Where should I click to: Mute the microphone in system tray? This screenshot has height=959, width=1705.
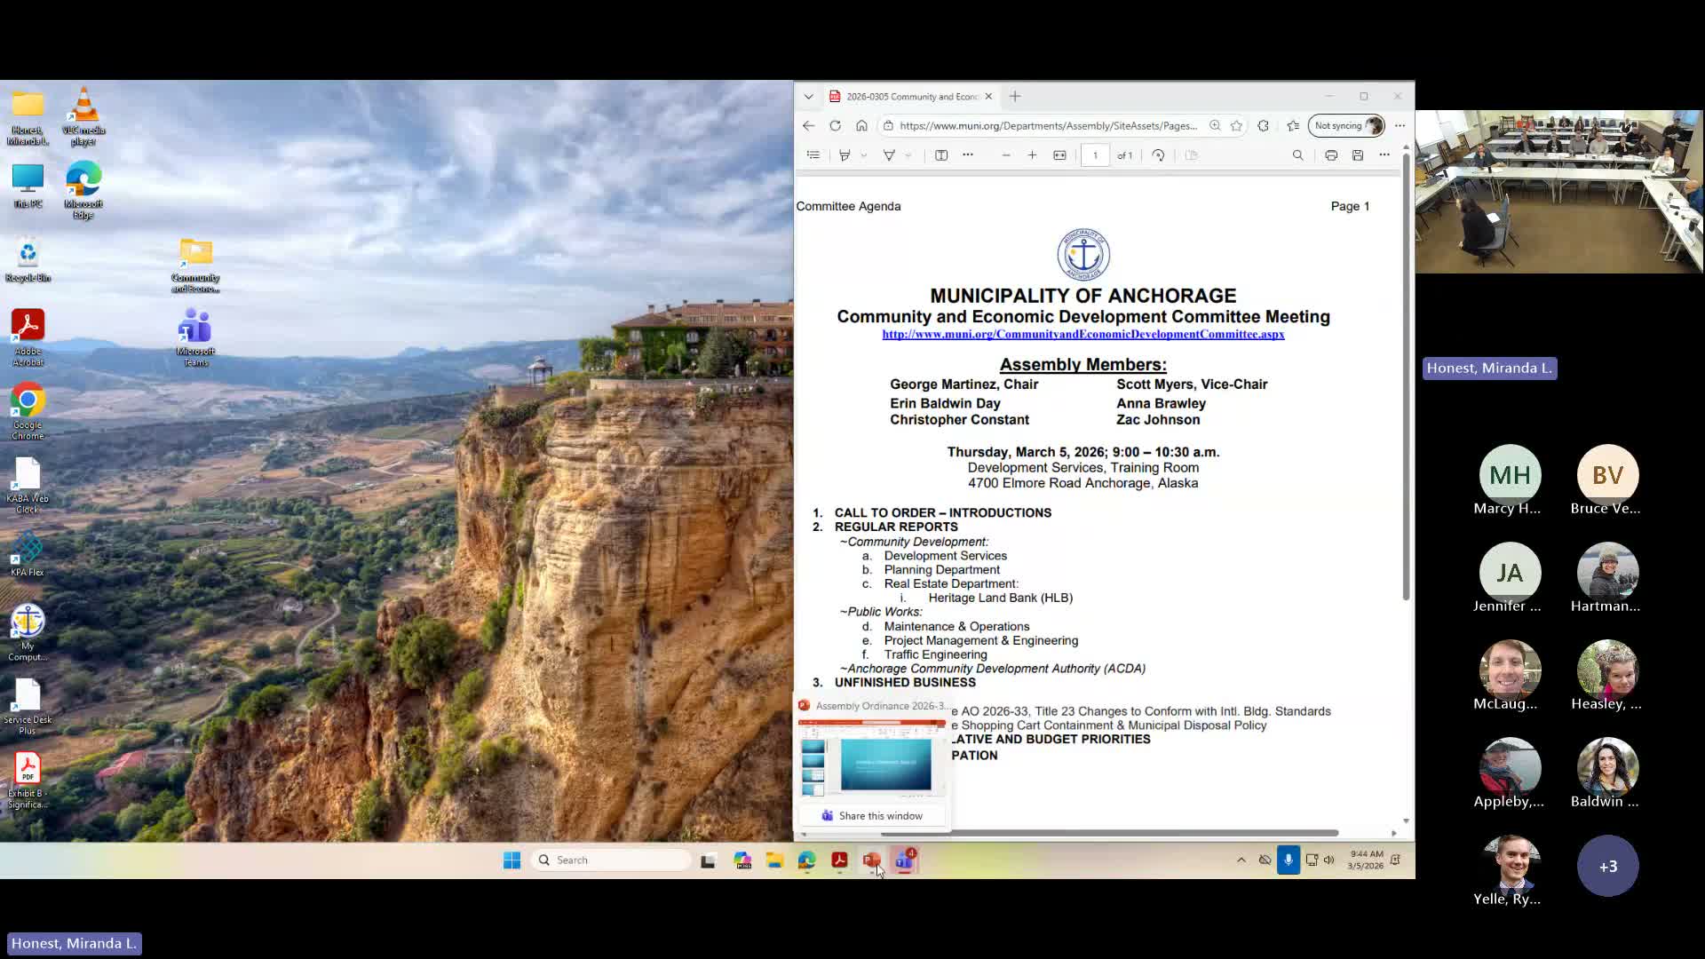[x=1288, y=860]
